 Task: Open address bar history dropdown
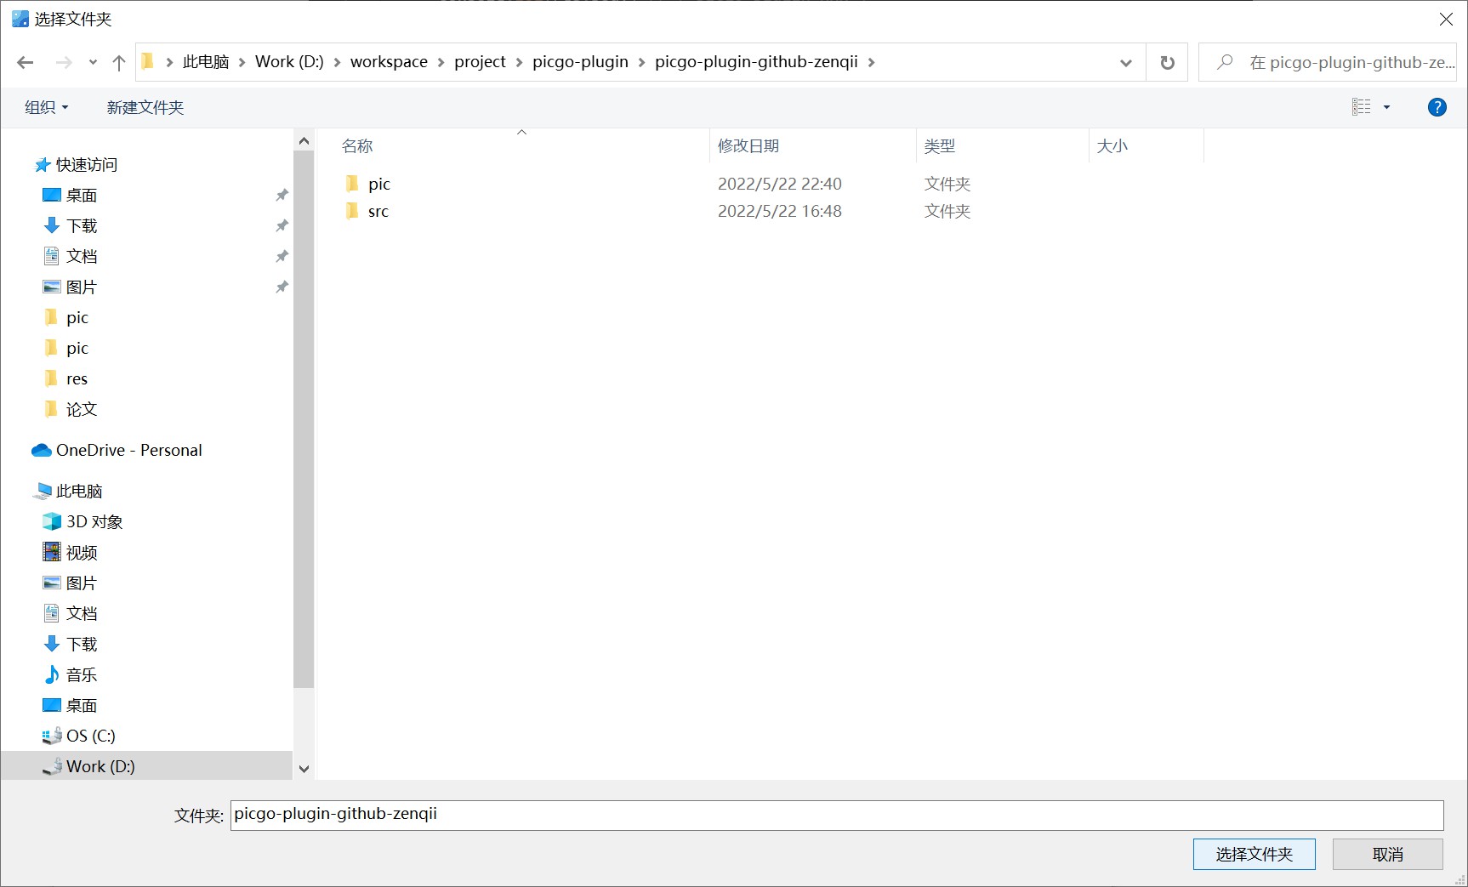(1125, 62)
